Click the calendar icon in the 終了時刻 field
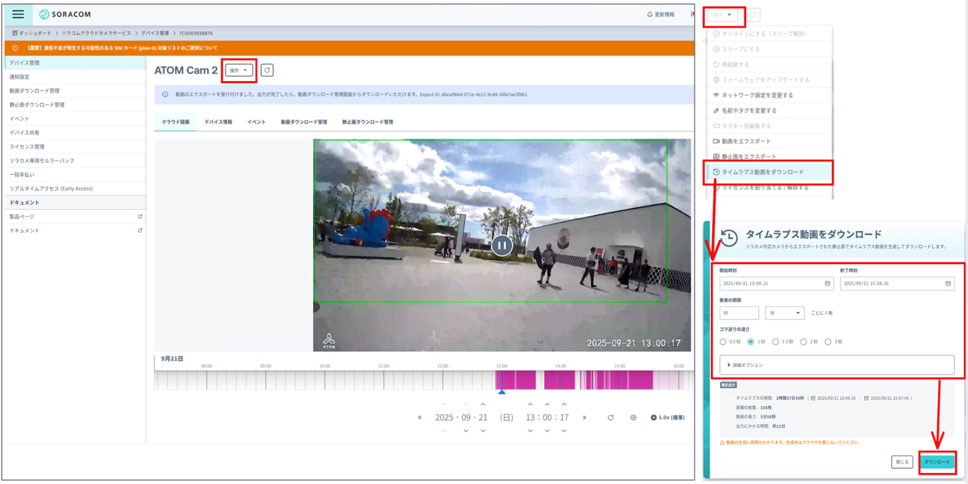 click(x=948, y=283)
